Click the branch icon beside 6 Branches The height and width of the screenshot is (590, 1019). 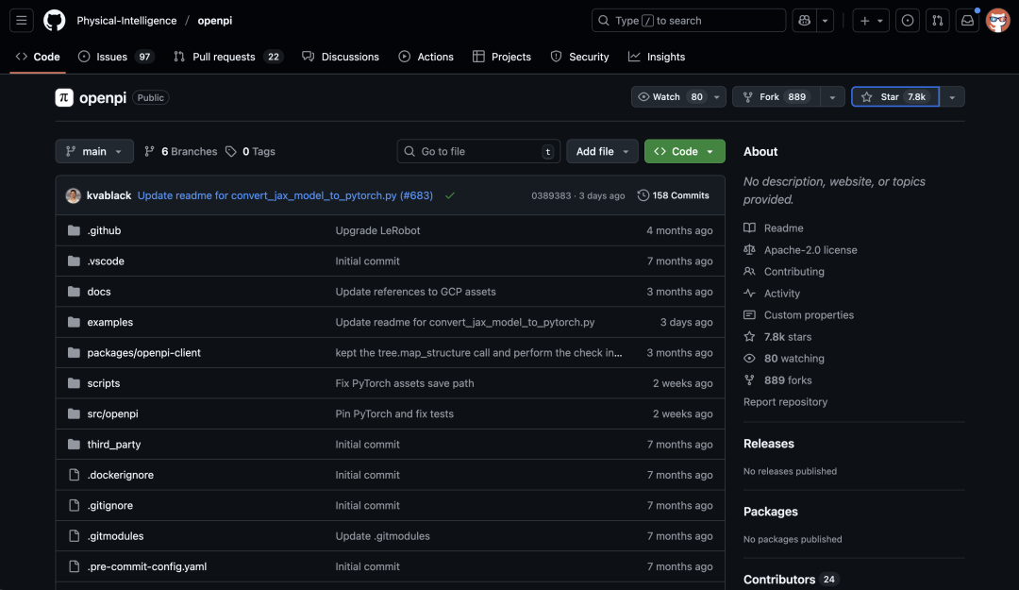point(149,152)
